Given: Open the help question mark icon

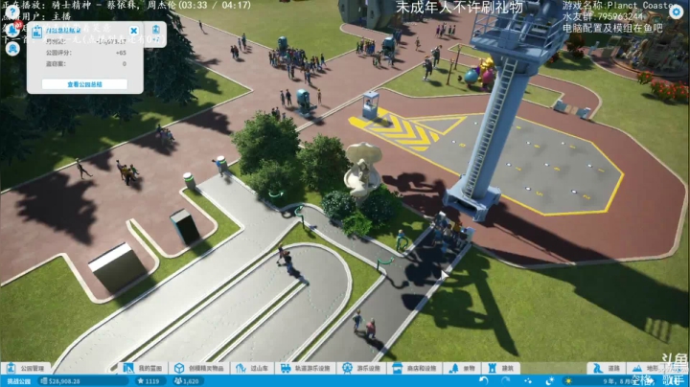Looking at the screenshot, I should [12, 11].
